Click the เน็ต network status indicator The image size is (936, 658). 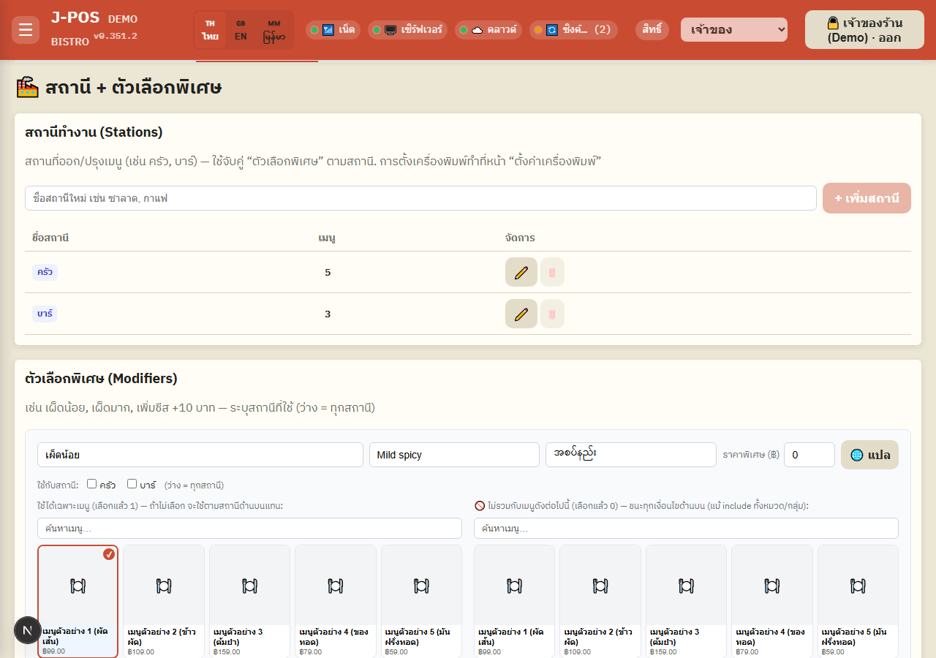click(x=333, y=30)
